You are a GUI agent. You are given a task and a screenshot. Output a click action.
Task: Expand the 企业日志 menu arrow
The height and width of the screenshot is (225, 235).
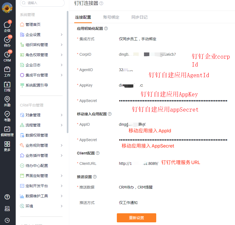[x=61, y=65]
